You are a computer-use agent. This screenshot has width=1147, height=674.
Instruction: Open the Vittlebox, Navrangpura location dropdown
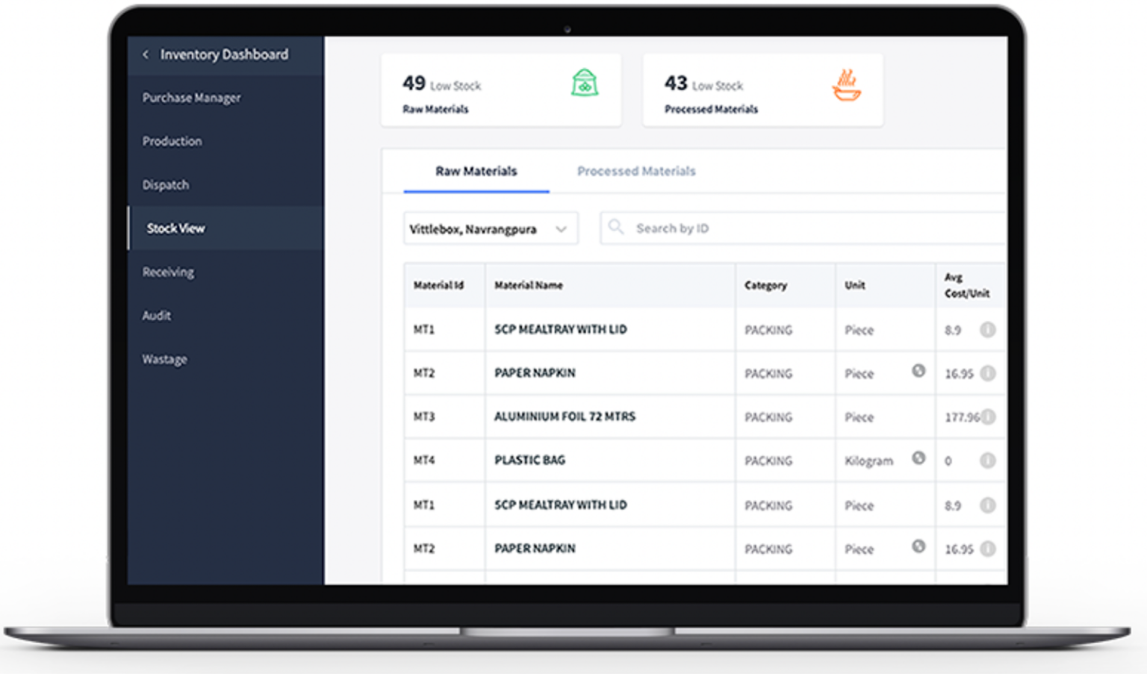pos(490,229)
